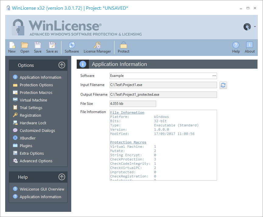Launch the License Manager
This screenshot has height=217, width=263.
click(97, 47)
